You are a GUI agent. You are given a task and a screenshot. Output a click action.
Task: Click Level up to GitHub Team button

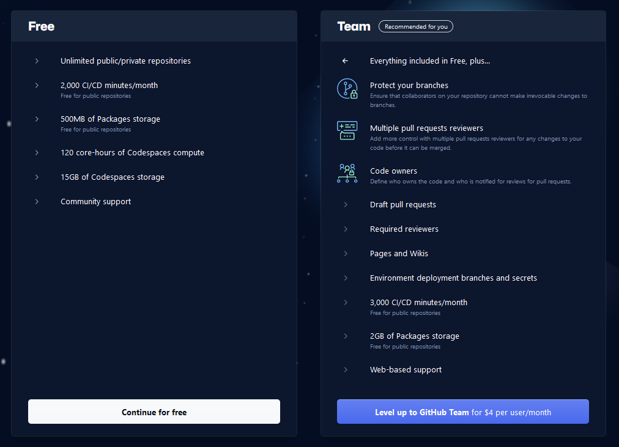462,412
